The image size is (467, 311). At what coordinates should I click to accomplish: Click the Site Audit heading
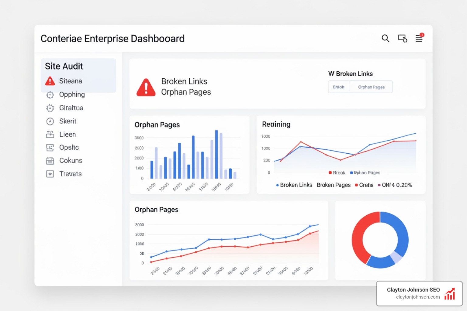coord(64,66)
